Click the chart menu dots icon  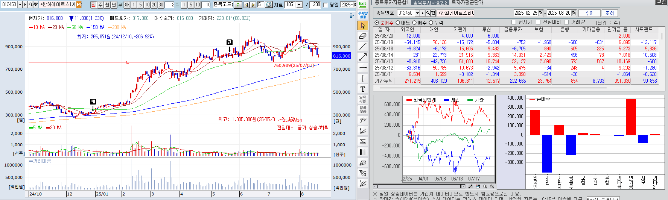coord(351,15)
